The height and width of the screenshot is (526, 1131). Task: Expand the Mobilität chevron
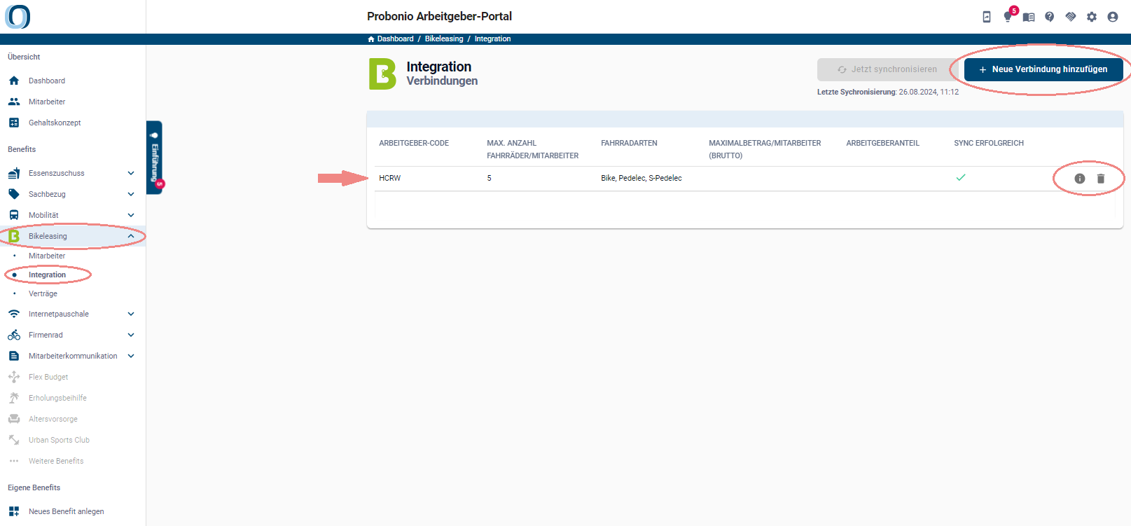(x=131, y=215)
